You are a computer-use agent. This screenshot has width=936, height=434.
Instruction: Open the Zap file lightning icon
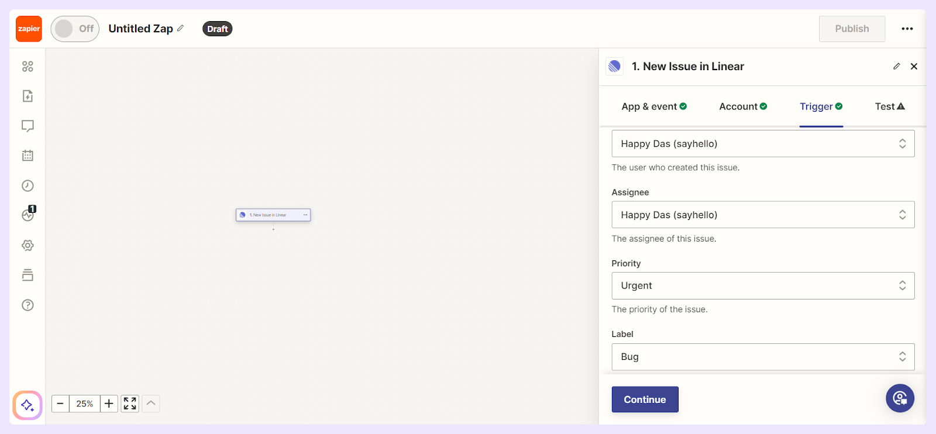[27, 96]
